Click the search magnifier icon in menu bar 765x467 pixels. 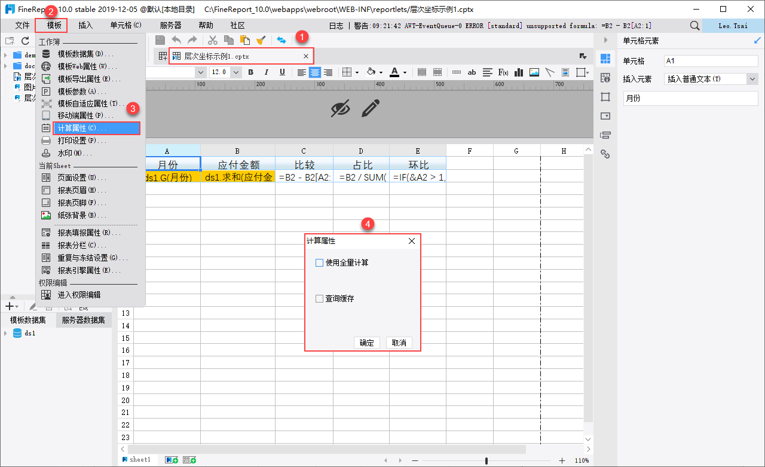pyautogui.click(x=694, y=26)
